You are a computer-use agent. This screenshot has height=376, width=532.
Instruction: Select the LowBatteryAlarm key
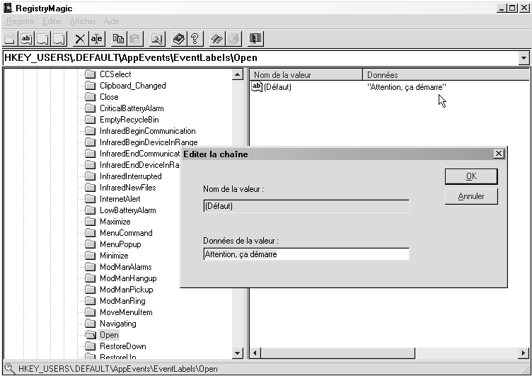128,210
